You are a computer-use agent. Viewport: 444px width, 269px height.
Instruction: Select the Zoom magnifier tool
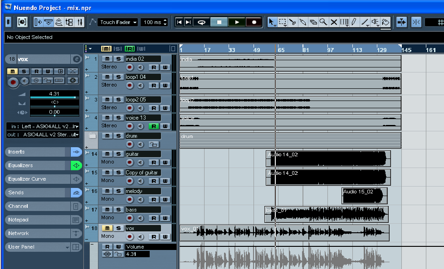point(323,22)
